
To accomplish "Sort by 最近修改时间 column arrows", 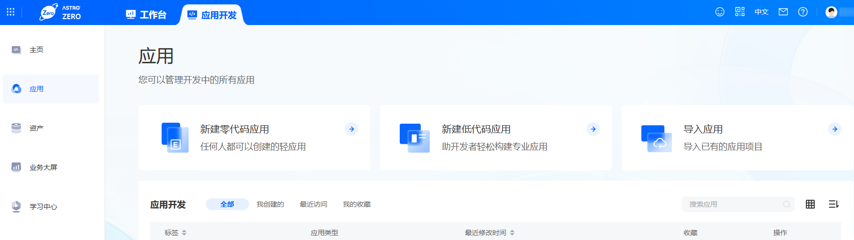I will click(x=512, y=233).
